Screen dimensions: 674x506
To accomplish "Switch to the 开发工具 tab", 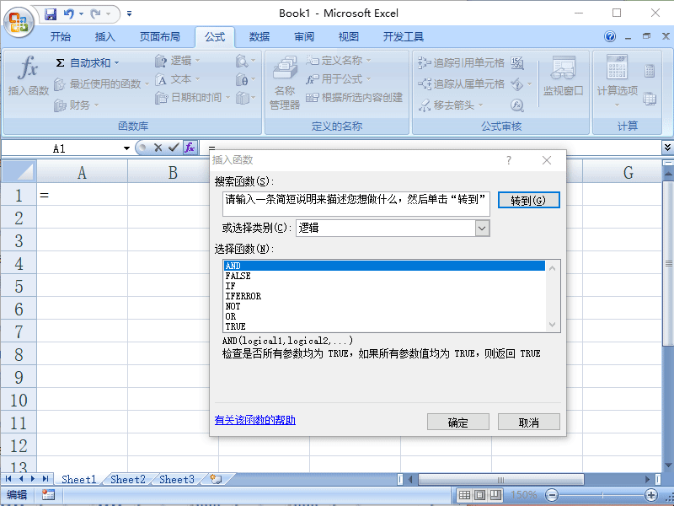I will [x=404, y=37].
